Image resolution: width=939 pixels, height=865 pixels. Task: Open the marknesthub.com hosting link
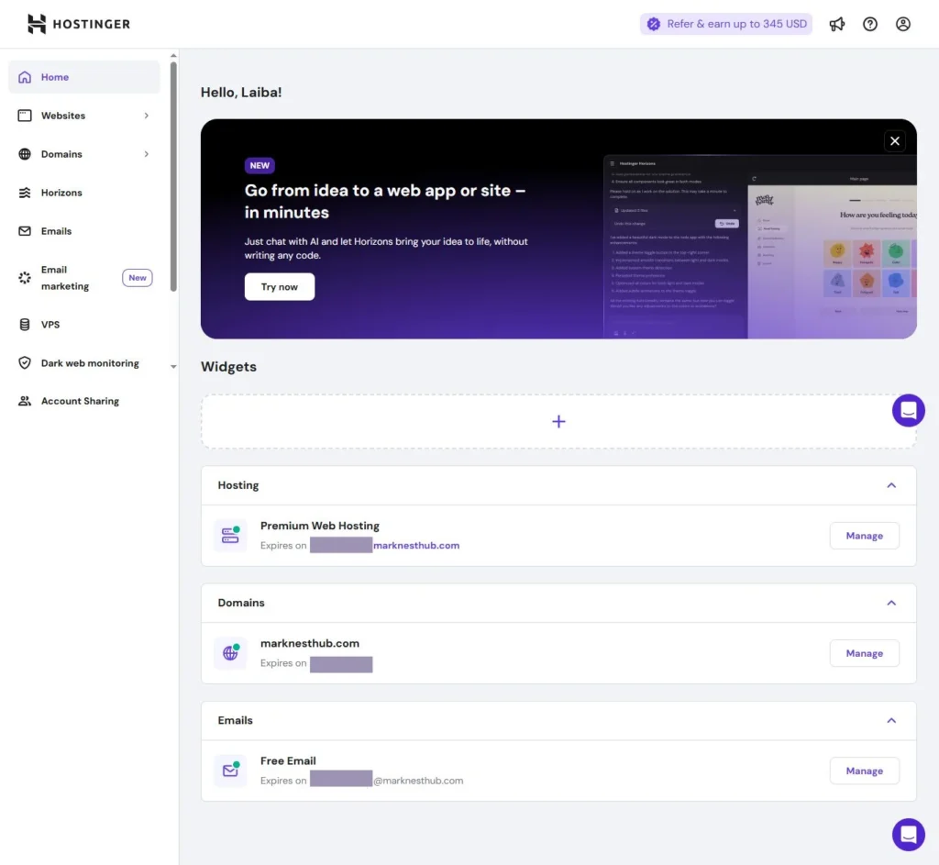point(416,545)
